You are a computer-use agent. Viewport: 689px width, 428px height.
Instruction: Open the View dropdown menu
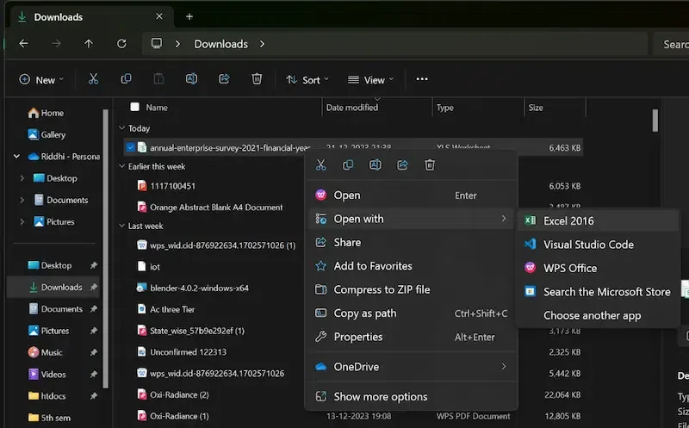370,80
